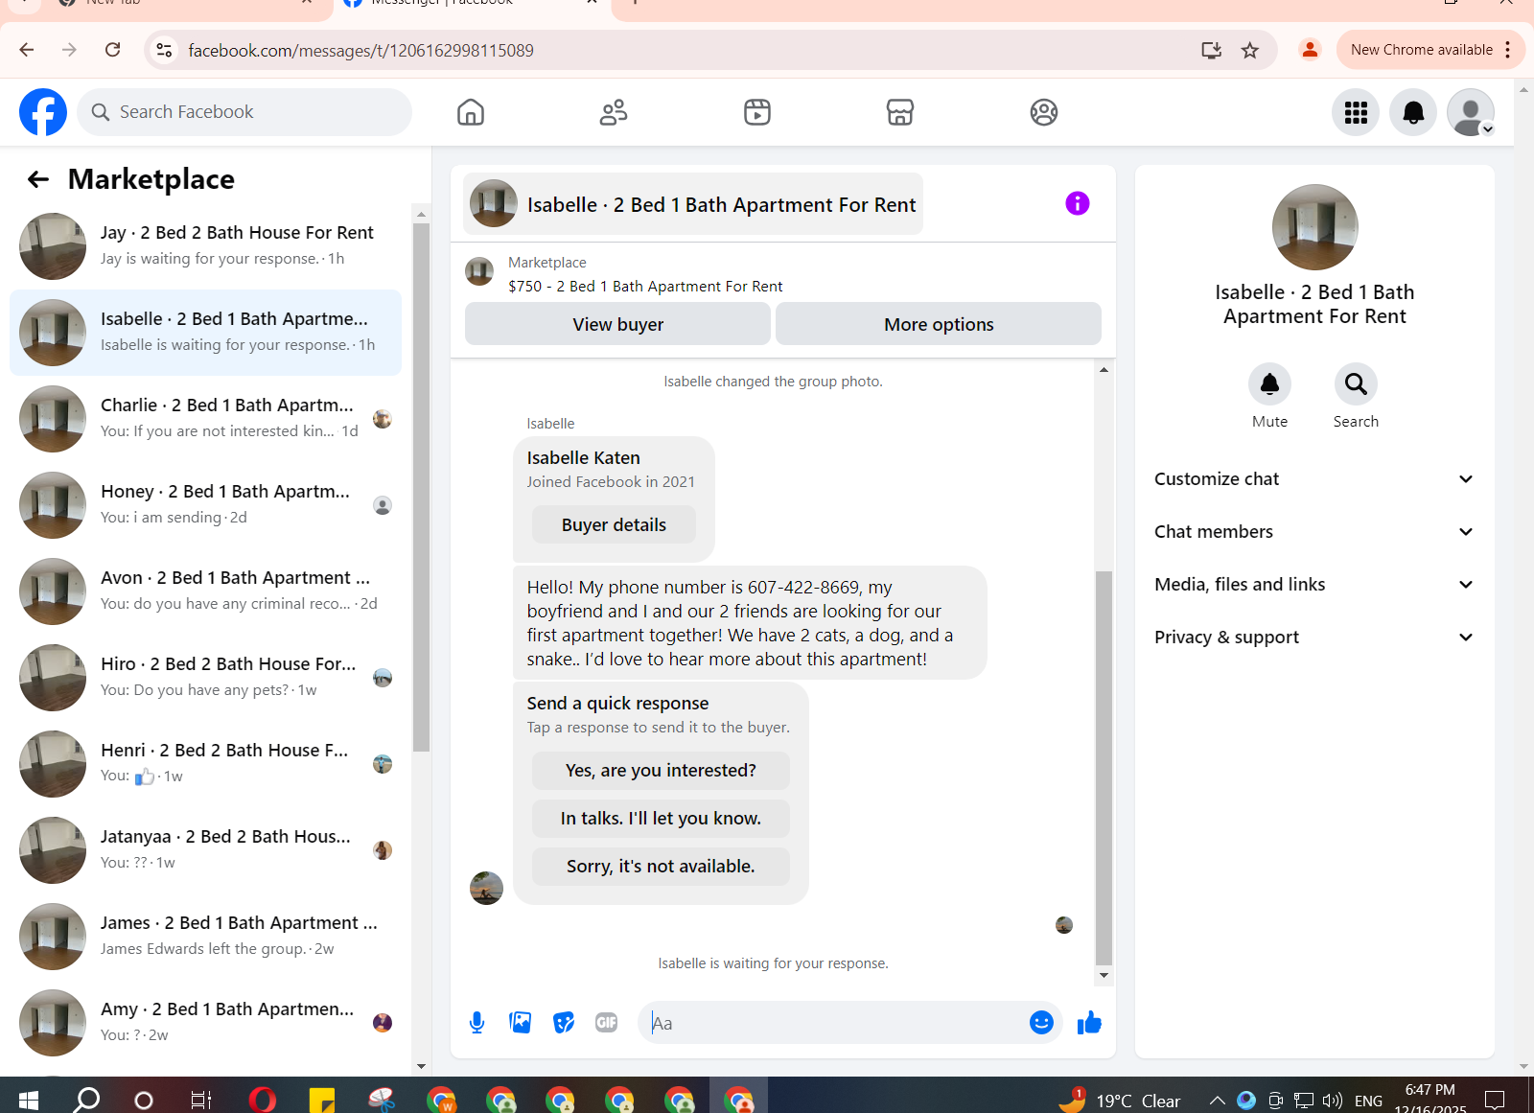Open the Groups icon in top navigation
Image resolution: width=1534 pixels, height=1113 pixels.
1044,112
